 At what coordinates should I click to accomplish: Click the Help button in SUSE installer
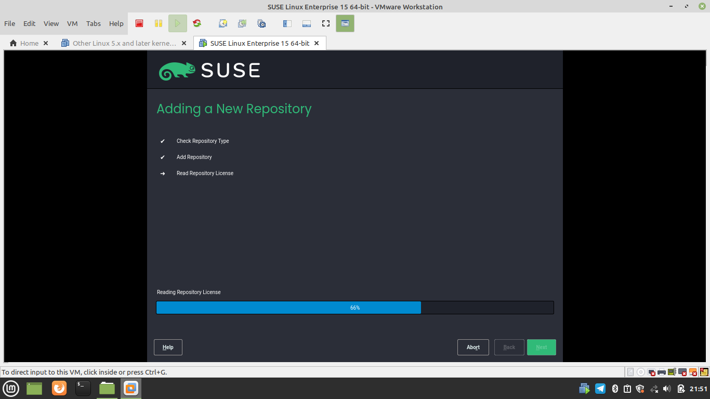coord(168,347)
